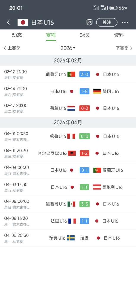This screenshot has width=136, height=303.
Task: Go to previous season 上赛季
Action: tap(12, 48)
